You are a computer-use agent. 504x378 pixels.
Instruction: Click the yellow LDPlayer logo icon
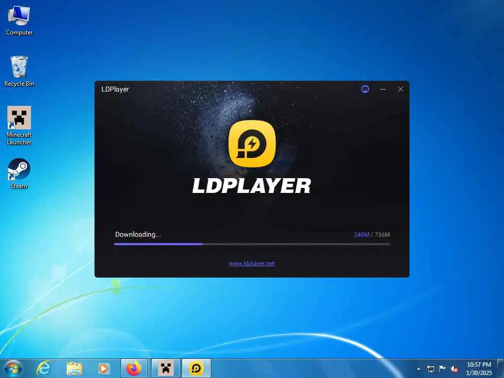[x=252, y=144]
